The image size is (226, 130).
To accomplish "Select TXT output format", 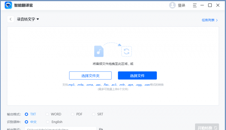I will pos(31,114).
